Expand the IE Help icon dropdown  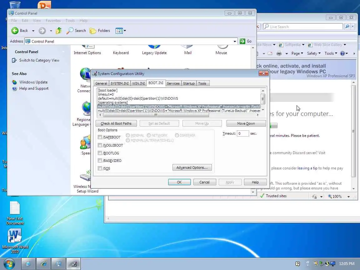click(x=347, y=53)
